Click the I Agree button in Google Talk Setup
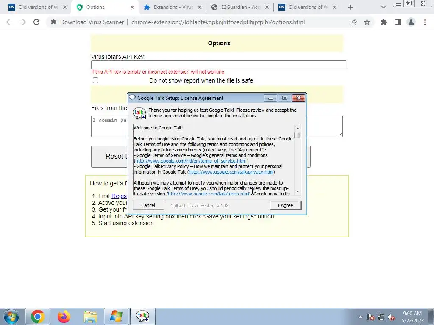Viewport: 434px width, 325px height. (285, 205)
